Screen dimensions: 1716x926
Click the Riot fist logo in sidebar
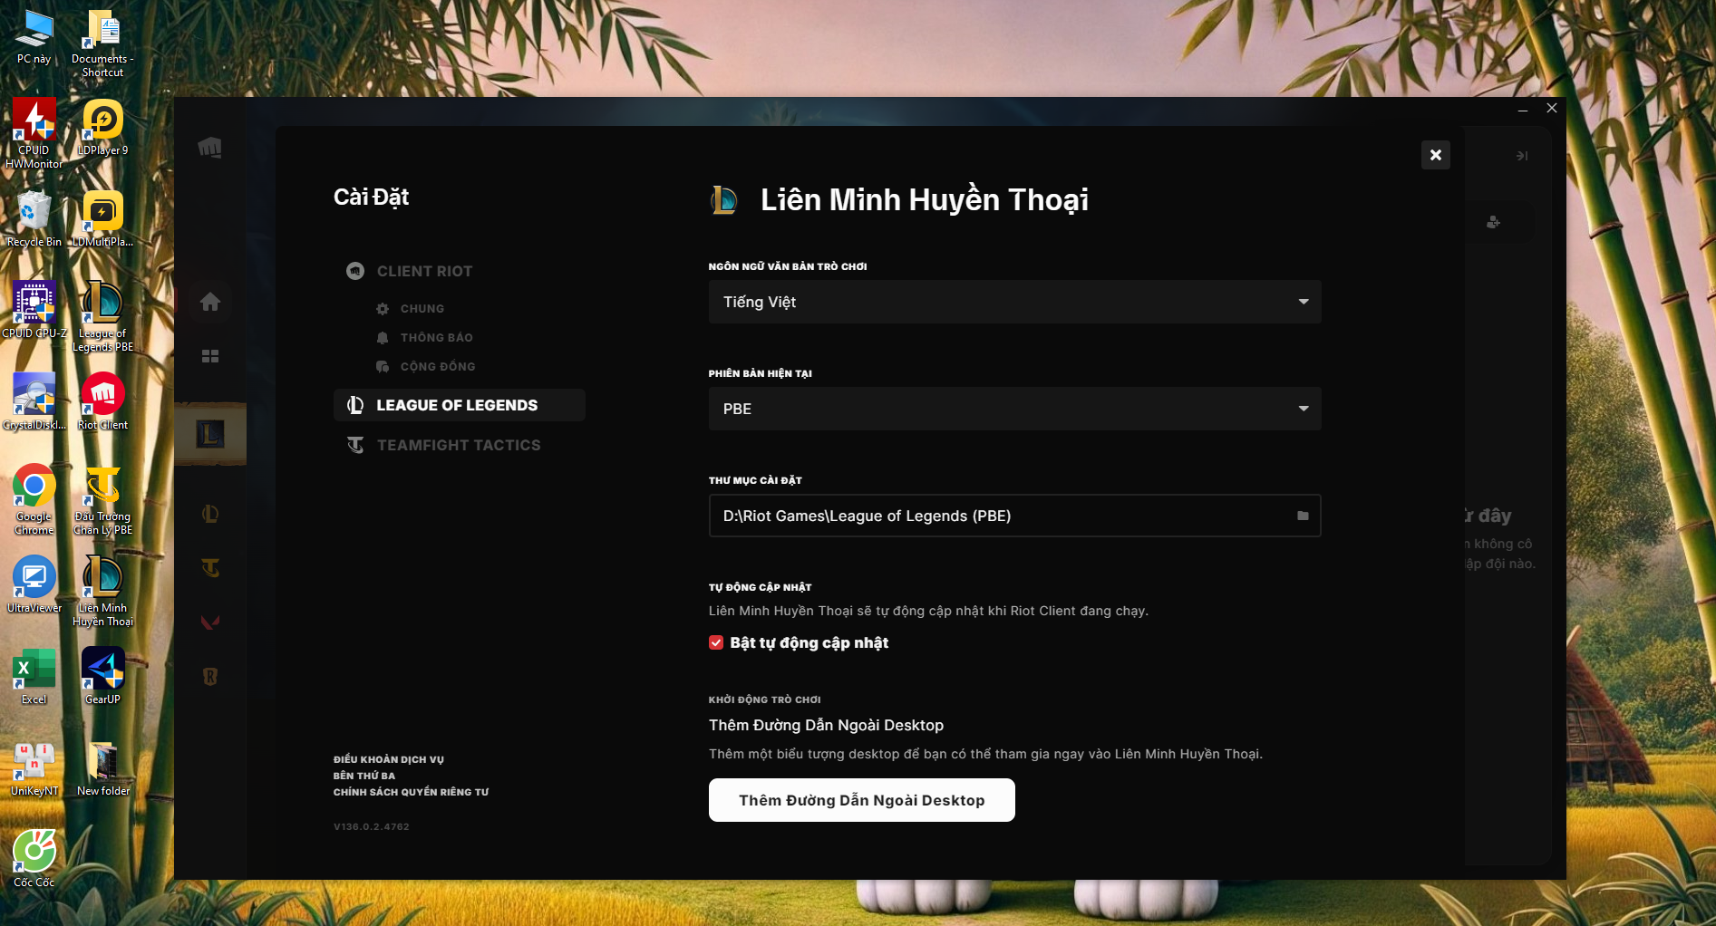coord(209,148)
